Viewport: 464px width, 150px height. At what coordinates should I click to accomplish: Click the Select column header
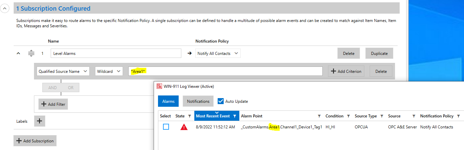(165, 116)
